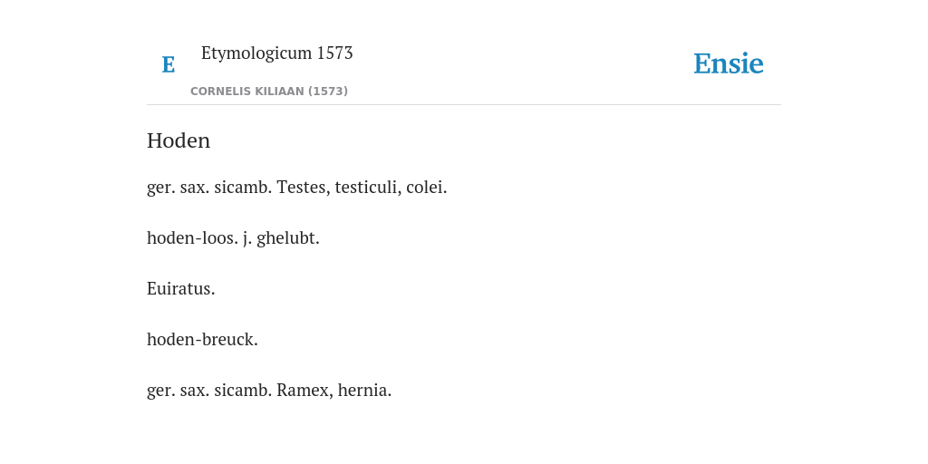Click the word colei

[x=427, y=188]
